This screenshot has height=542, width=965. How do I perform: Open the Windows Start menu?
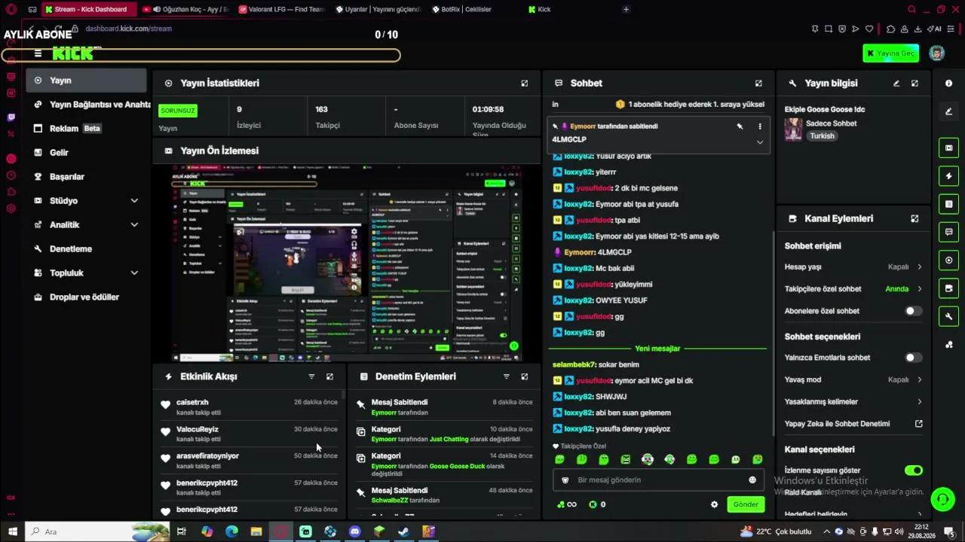(x=12, y=531)
